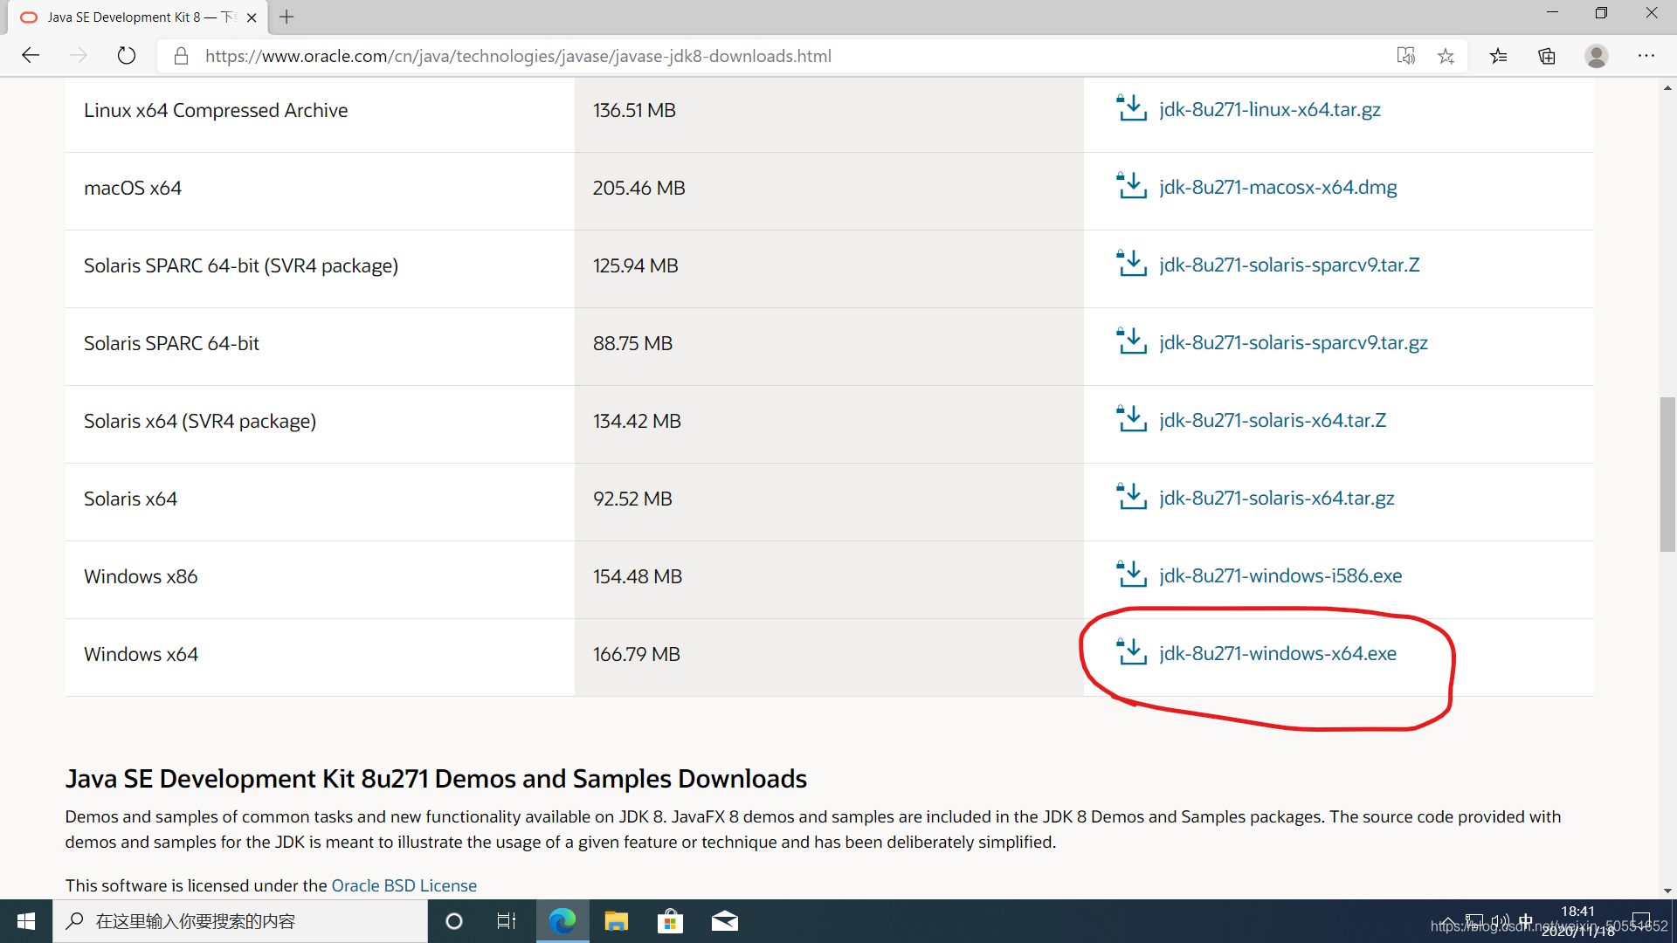Download jdk-8u271-windows-i586.exe link
The height and width of the screenshot is (943, 1677).
1280,575
